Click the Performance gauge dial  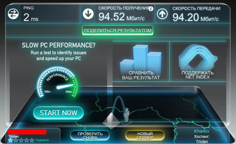[x=57, y=82]
